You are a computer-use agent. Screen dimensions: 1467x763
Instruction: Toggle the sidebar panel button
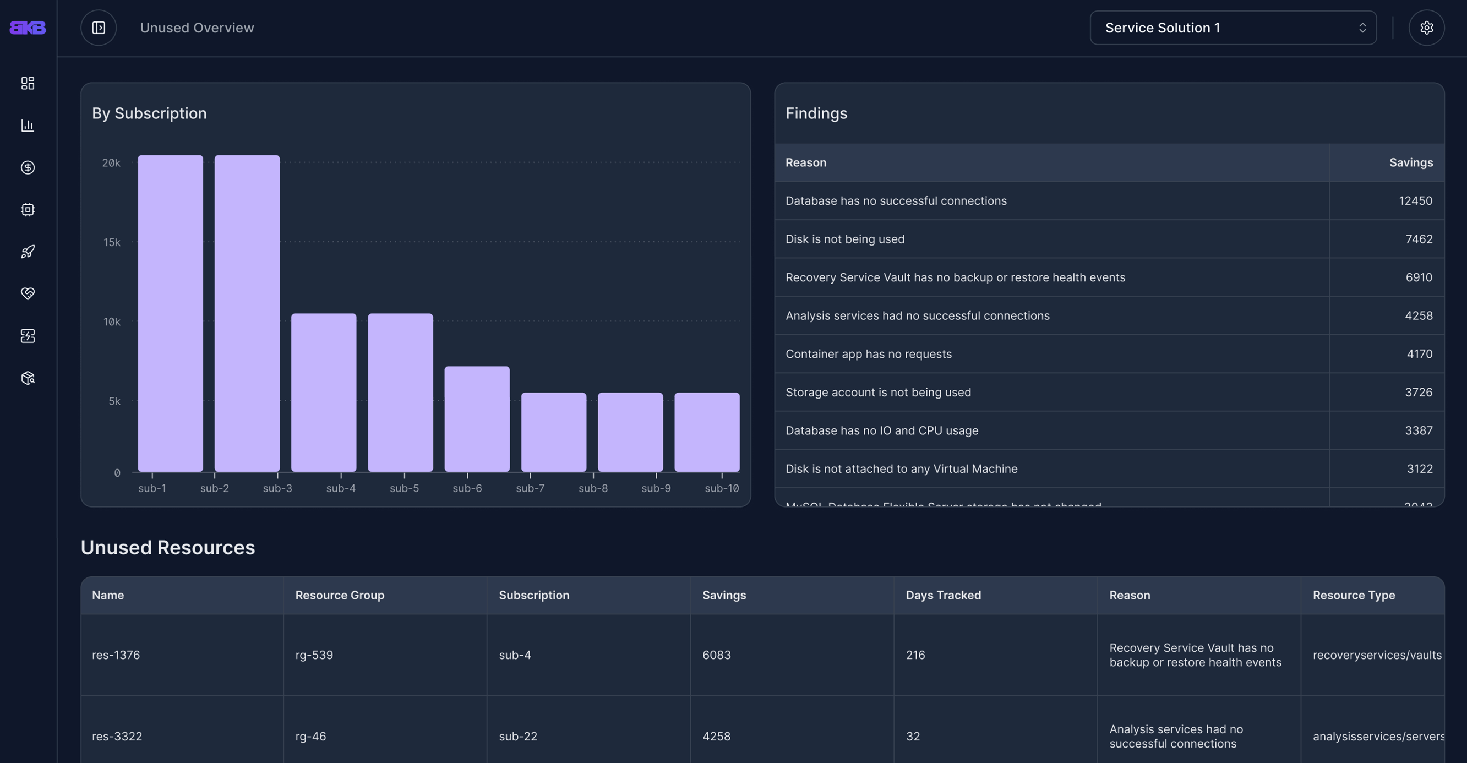coord(99,28)
